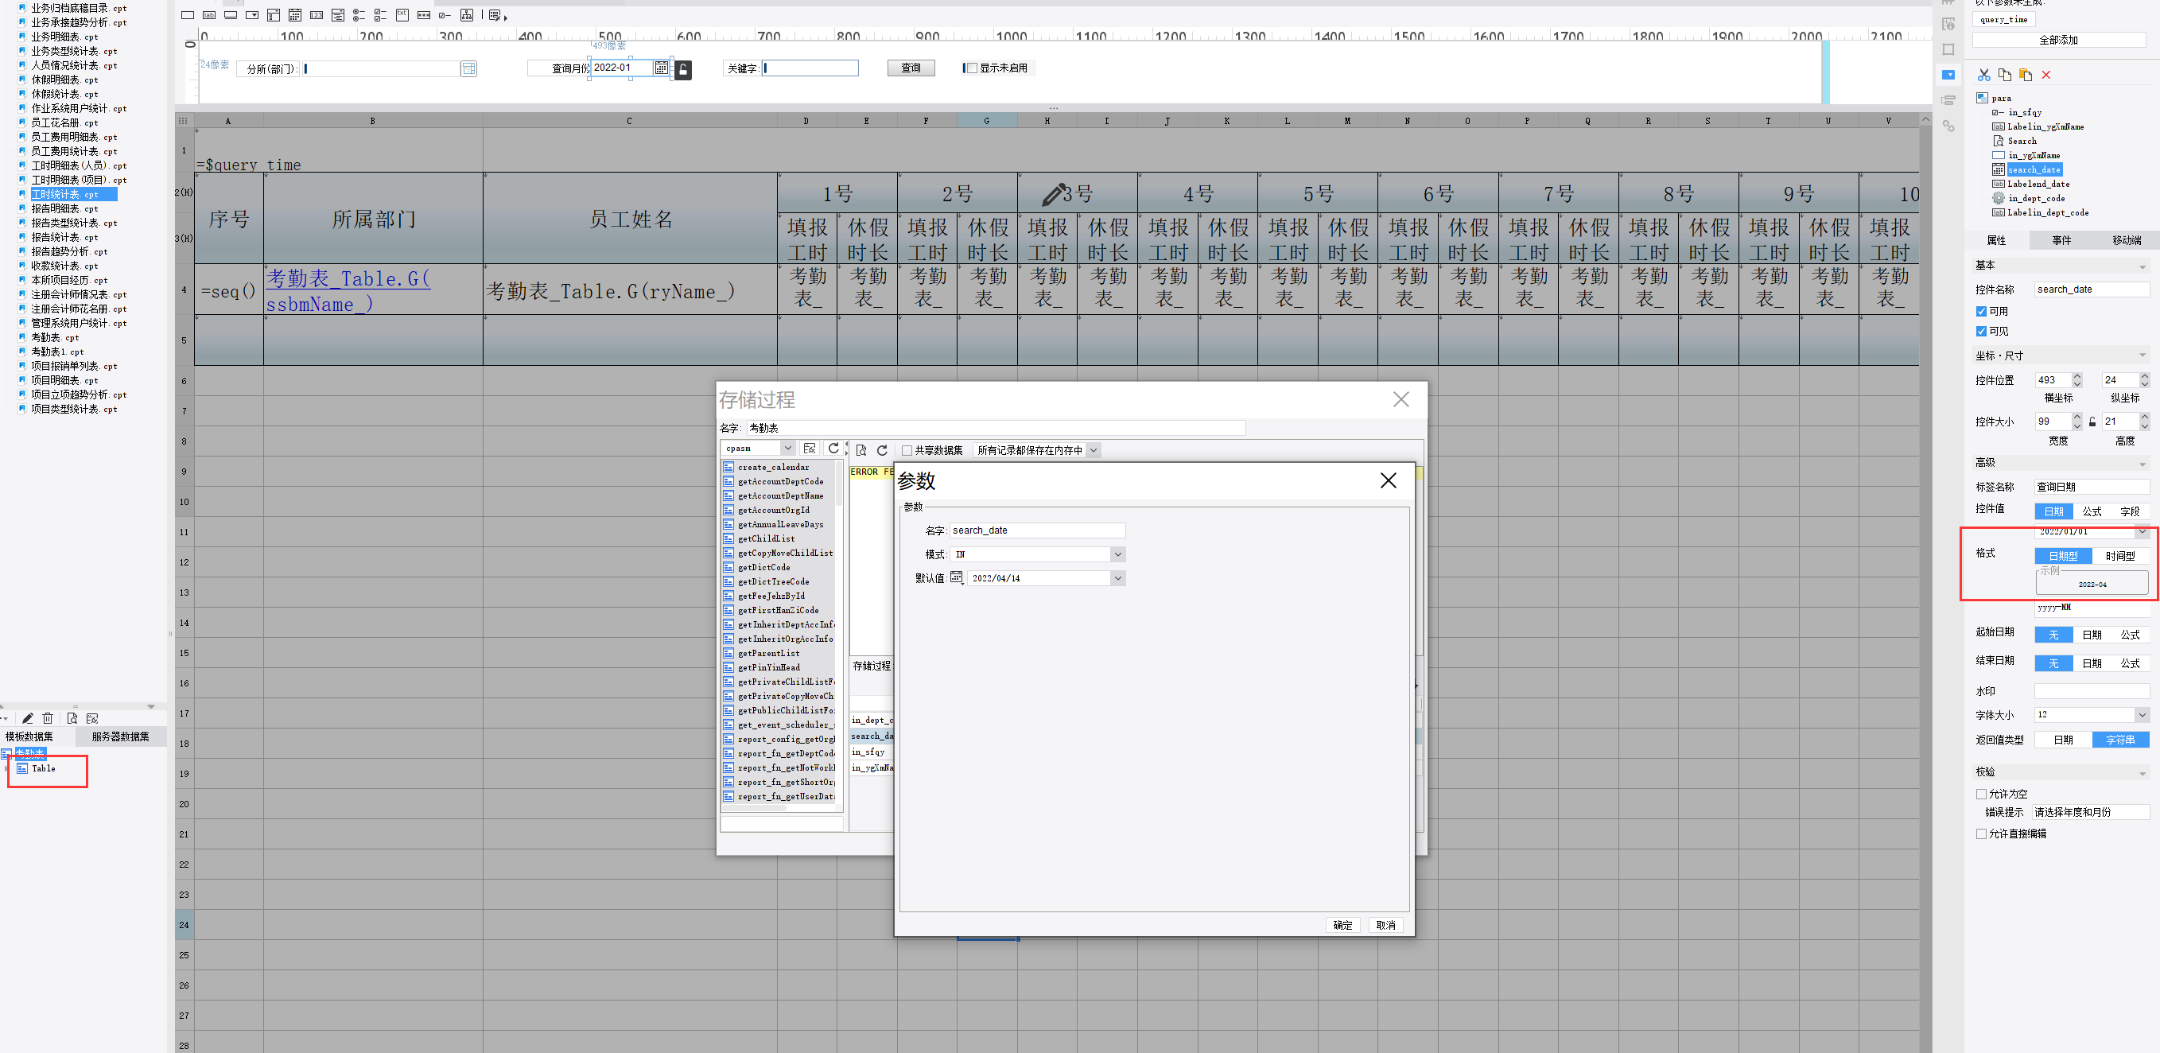Toggle the 可用 enabled checkbox
Viewport: 2160px width, 1053px height.
pyautogui.click(x=1981, y=311)
